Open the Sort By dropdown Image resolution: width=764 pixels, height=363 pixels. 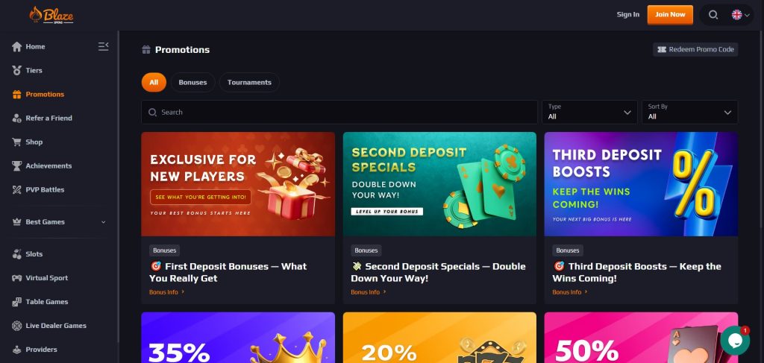coord(689,112)
